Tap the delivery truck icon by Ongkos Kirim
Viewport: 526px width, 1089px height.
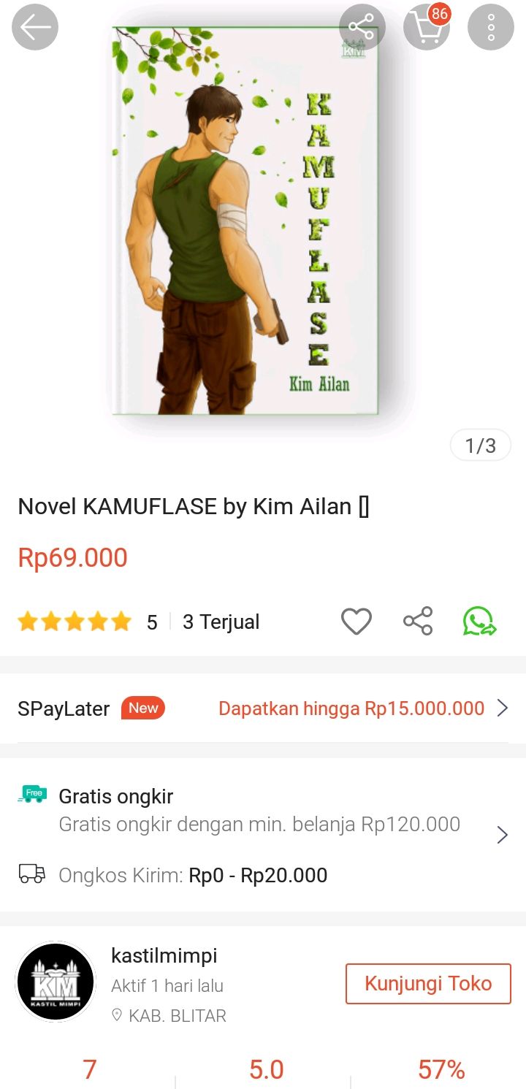pos(32,874)
